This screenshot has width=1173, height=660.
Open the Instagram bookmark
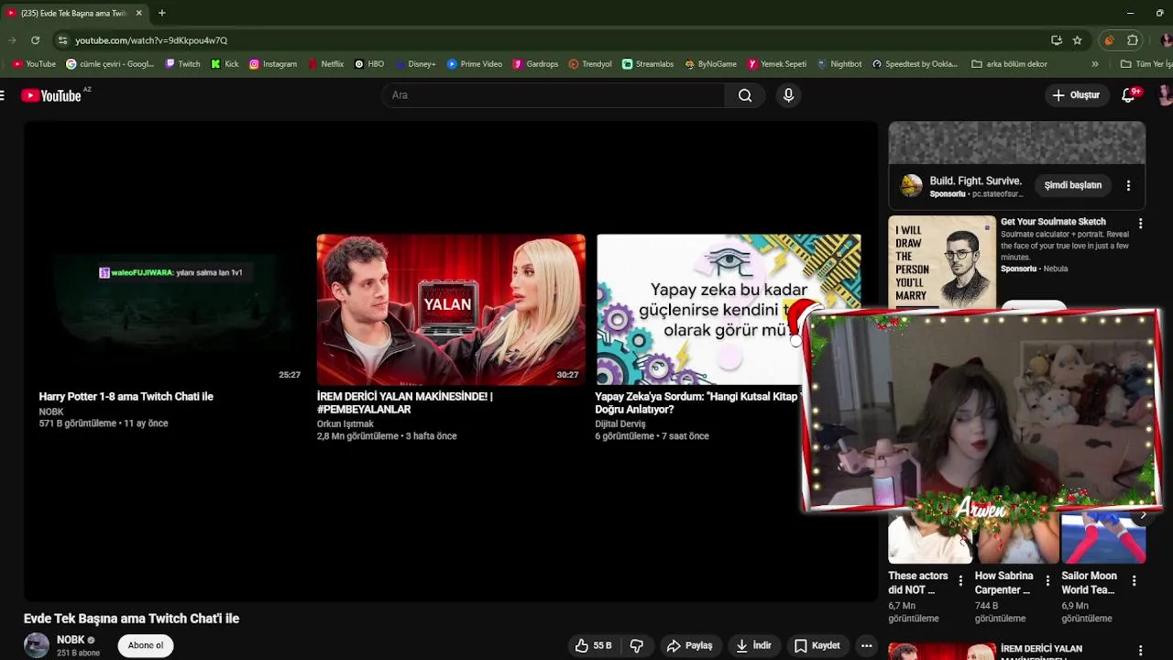point(273,64)
